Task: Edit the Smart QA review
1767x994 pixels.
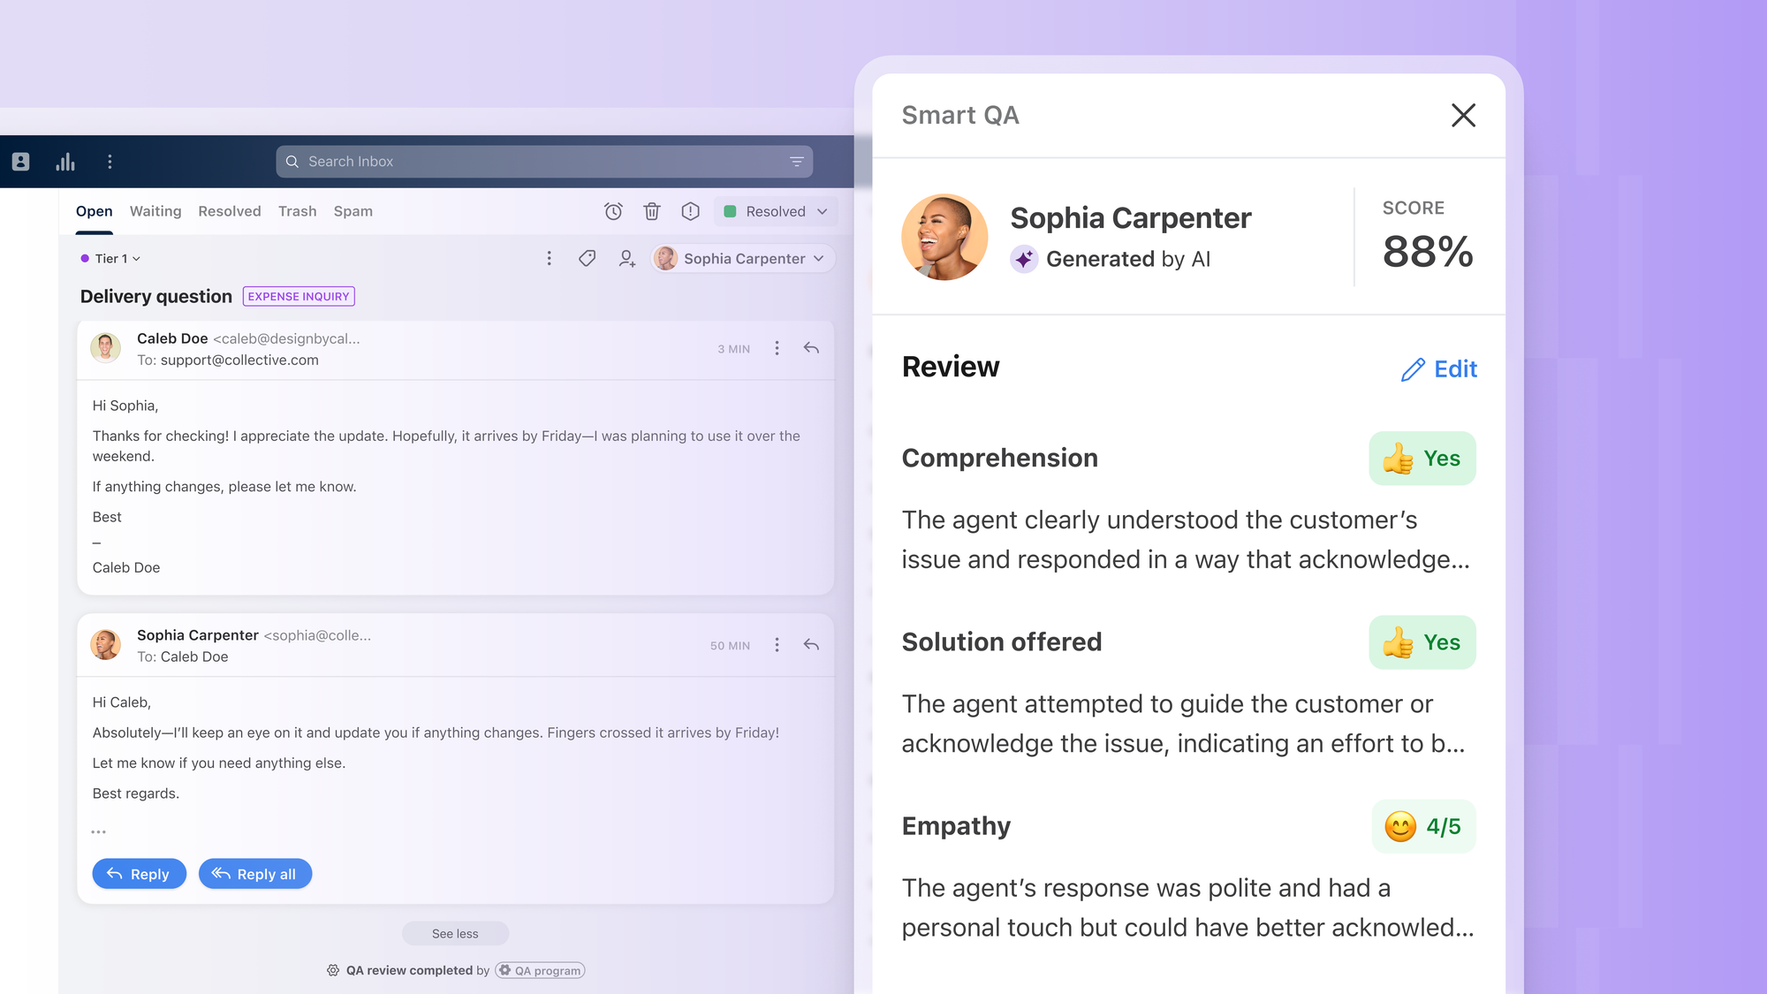Action: 1439,368
